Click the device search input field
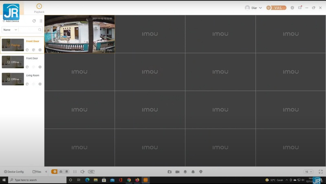Screen dimensions: 326x184 coord(29,30)
